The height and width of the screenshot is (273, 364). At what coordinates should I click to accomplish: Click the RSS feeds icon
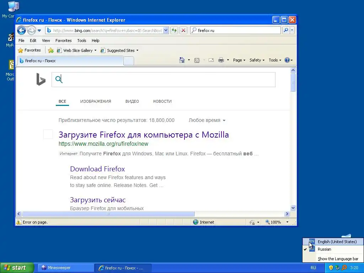click(x=197, y=60)
